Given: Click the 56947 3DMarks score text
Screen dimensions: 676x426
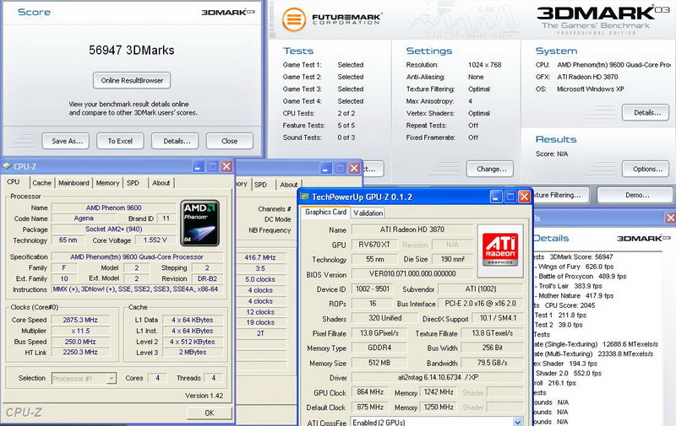Looking at the screenshot, I should [132, 51].
